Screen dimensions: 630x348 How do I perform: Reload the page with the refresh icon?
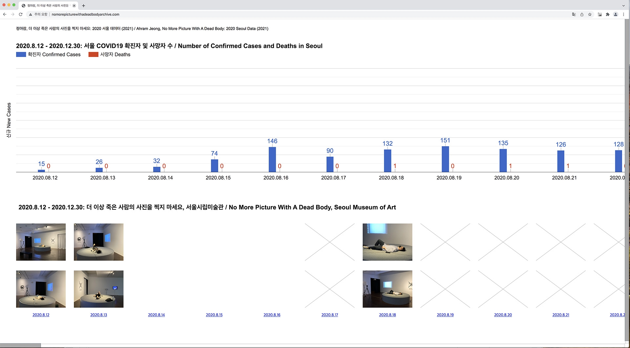point(21,14)
